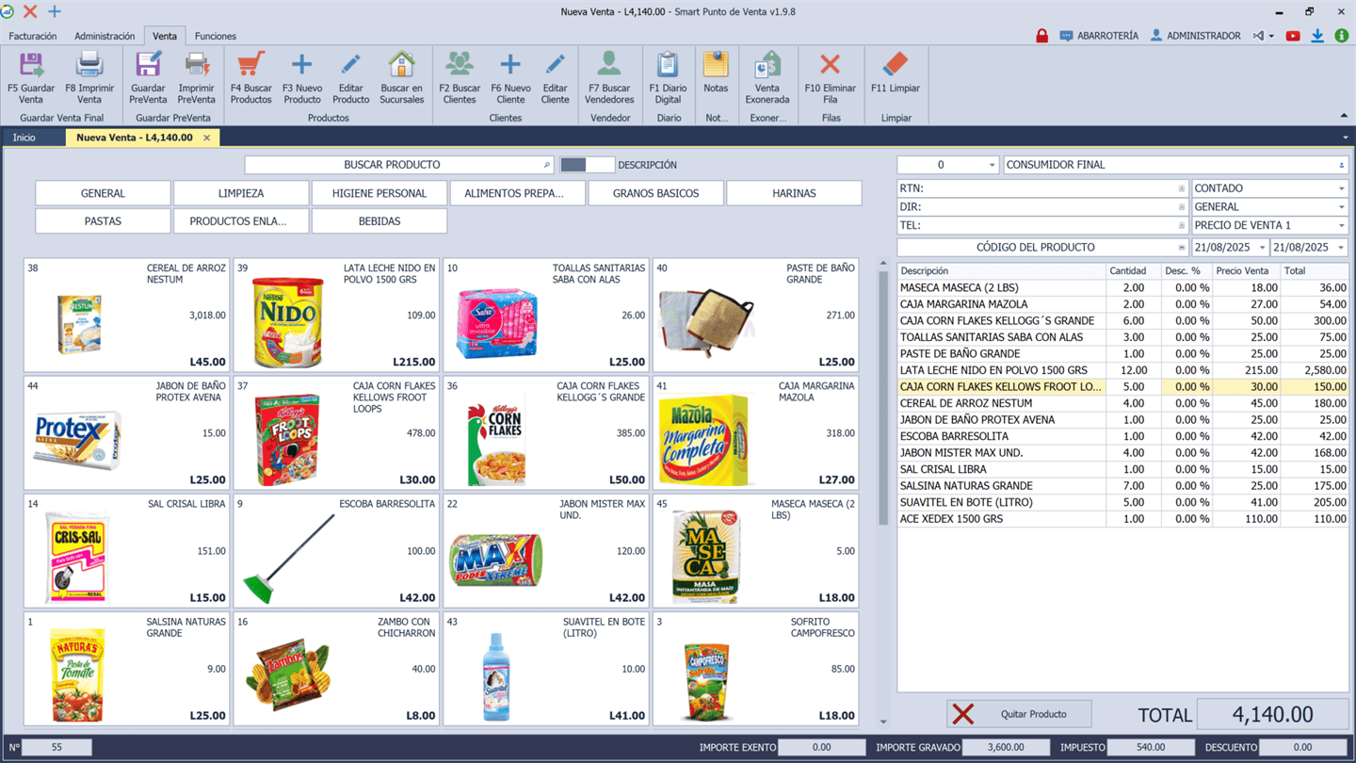The height and width of the screenshot is (763, 1356).
Task: Clear the sale using F11 Limpiar eraser
Action: [x=896, y=72]
